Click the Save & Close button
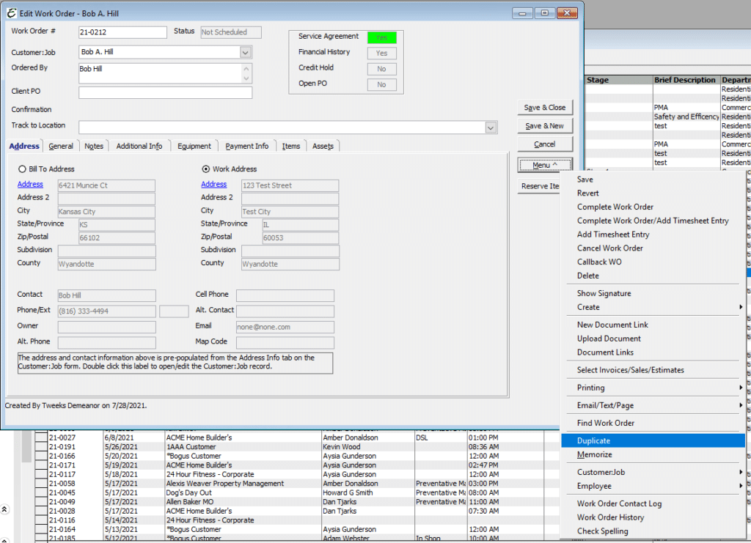751x543 pixels. click(545, 107)
